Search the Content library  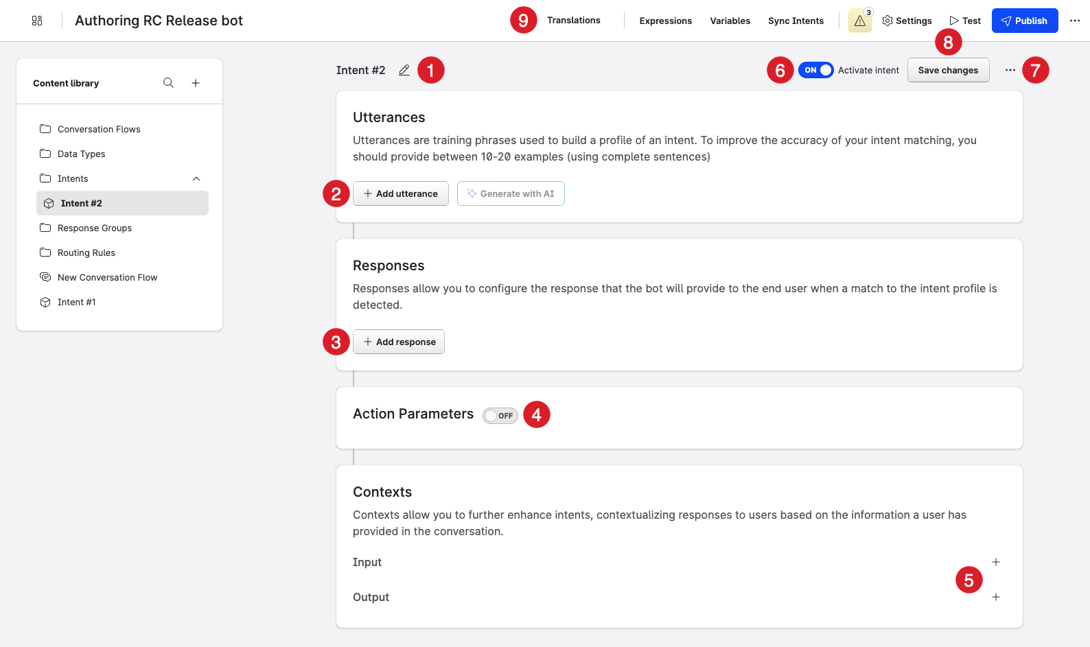tap(168, 83)
